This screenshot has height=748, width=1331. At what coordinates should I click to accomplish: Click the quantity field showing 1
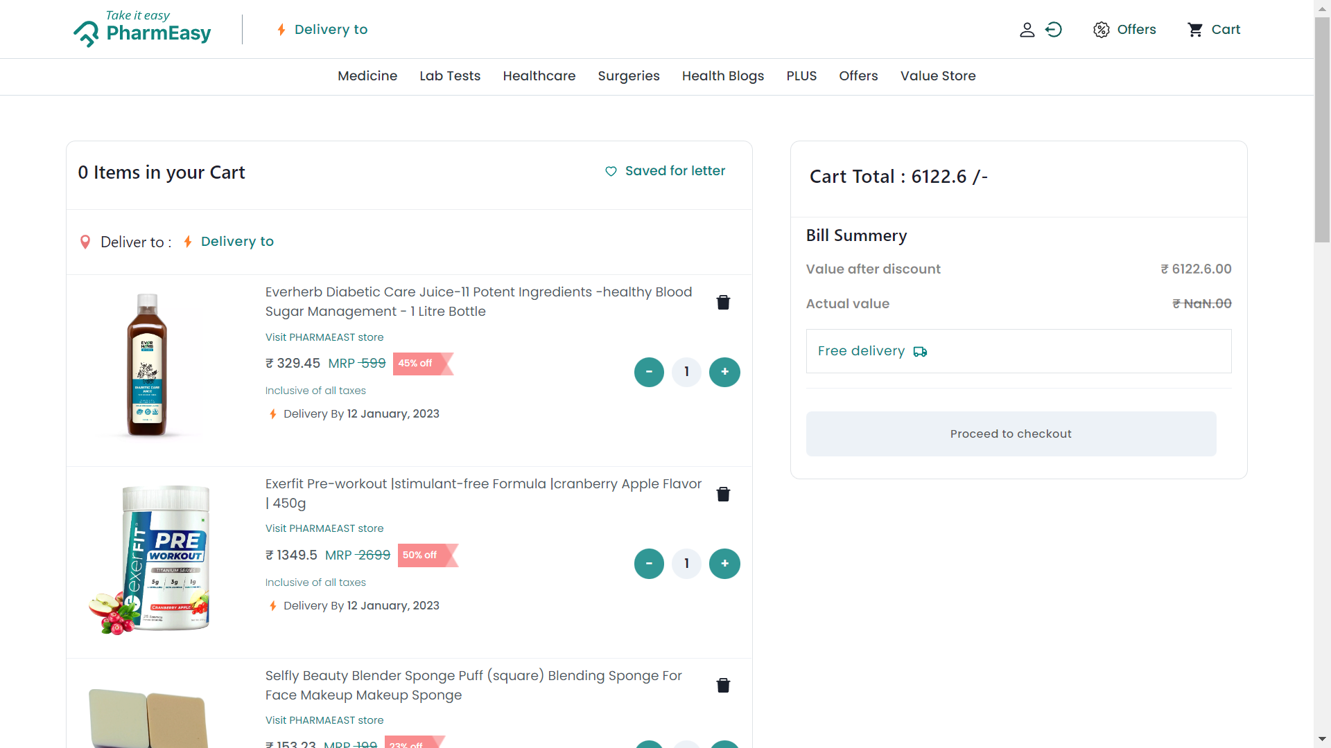686,372
